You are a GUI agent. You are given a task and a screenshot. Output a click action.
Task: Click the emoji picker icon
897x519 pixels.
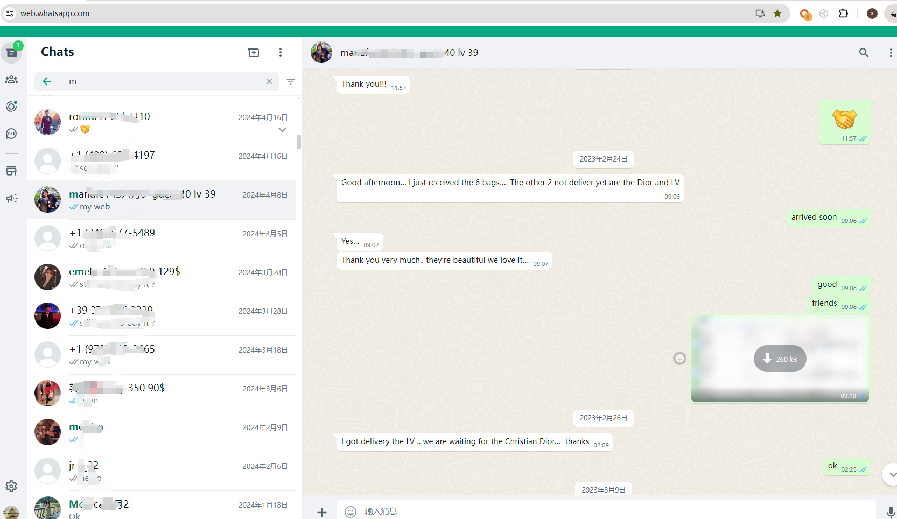pos(351,511)
